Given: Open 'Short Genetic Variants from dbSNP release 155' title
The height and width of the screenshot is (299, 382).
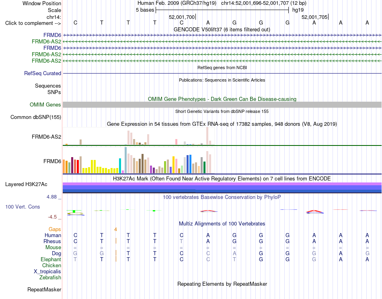Looking at the screenshot, I should 222,111.
